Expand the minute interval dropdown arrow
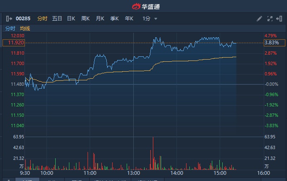287x181 pixels. pos(156,19)
